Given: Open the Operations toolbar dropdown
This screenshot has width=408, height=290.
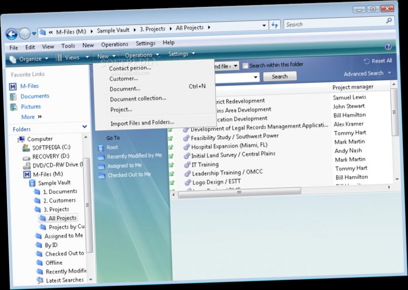Looking at the screenshot, I should (157, 55).
